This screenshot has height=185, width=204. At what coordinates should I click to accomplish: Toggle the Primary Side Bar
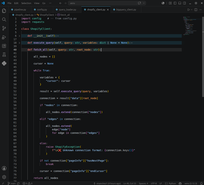(175, 3)
